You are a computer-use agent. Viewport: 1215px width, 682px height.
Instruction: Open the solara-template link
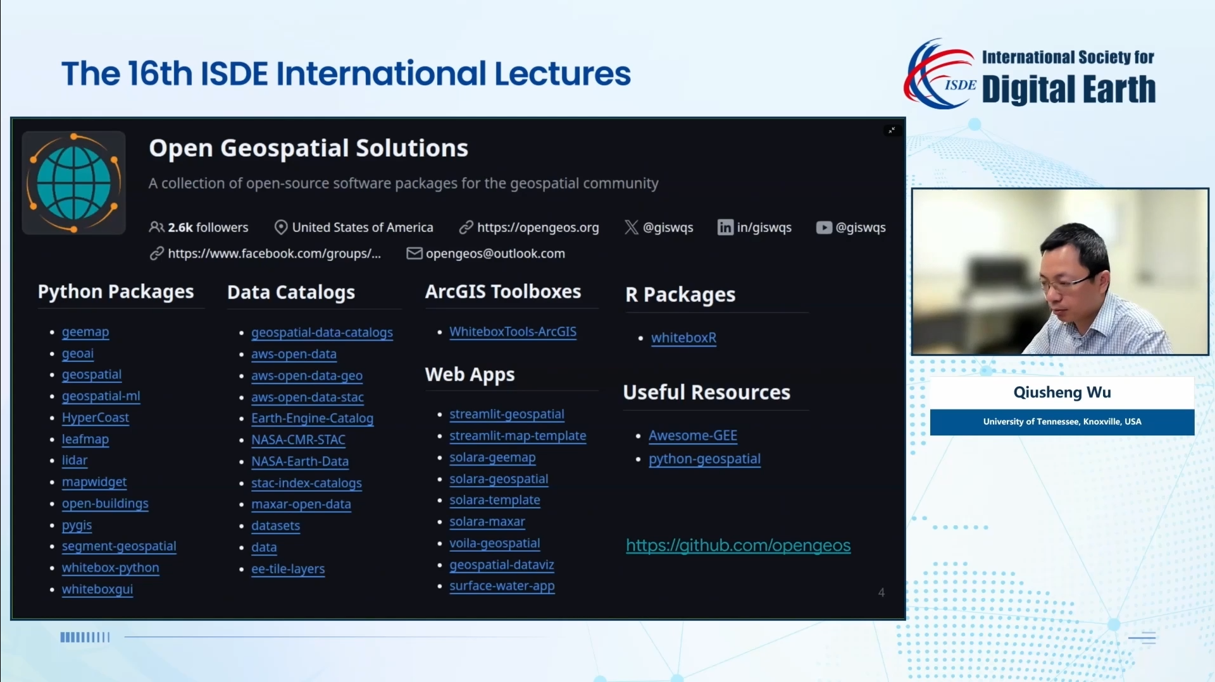[495, 501]
